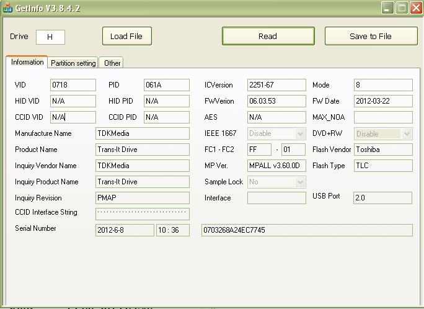Click the Sample Lock label
Image resolution: width=424 pixels, height=309 pixels.
(x=224, y=182)
